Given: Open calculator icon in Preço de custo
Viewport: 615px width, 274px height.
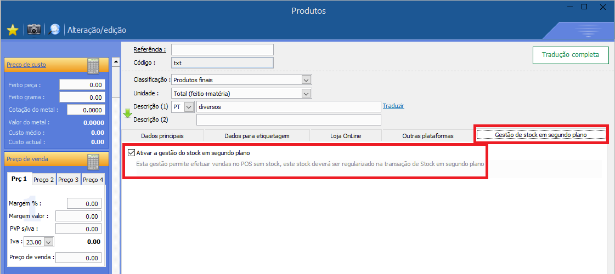Looking at the screenshot, I should click(x=93, y=65).
